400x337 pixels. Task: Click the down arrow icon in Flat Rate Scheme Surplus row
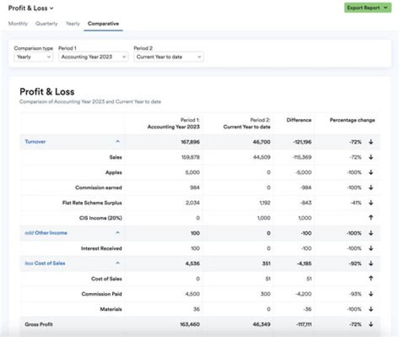pyautogui.click(x=371, y=203)
